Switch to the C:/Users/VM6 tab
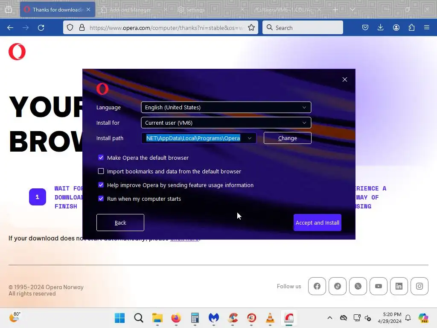Screen dimensions: 437x328 coord(283,10)
